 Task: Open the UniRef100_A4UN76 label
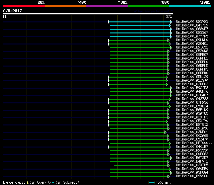[192, 92]
